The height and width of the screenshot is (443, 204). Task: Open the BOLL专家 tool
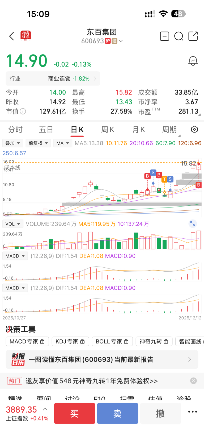pos(112,341)
